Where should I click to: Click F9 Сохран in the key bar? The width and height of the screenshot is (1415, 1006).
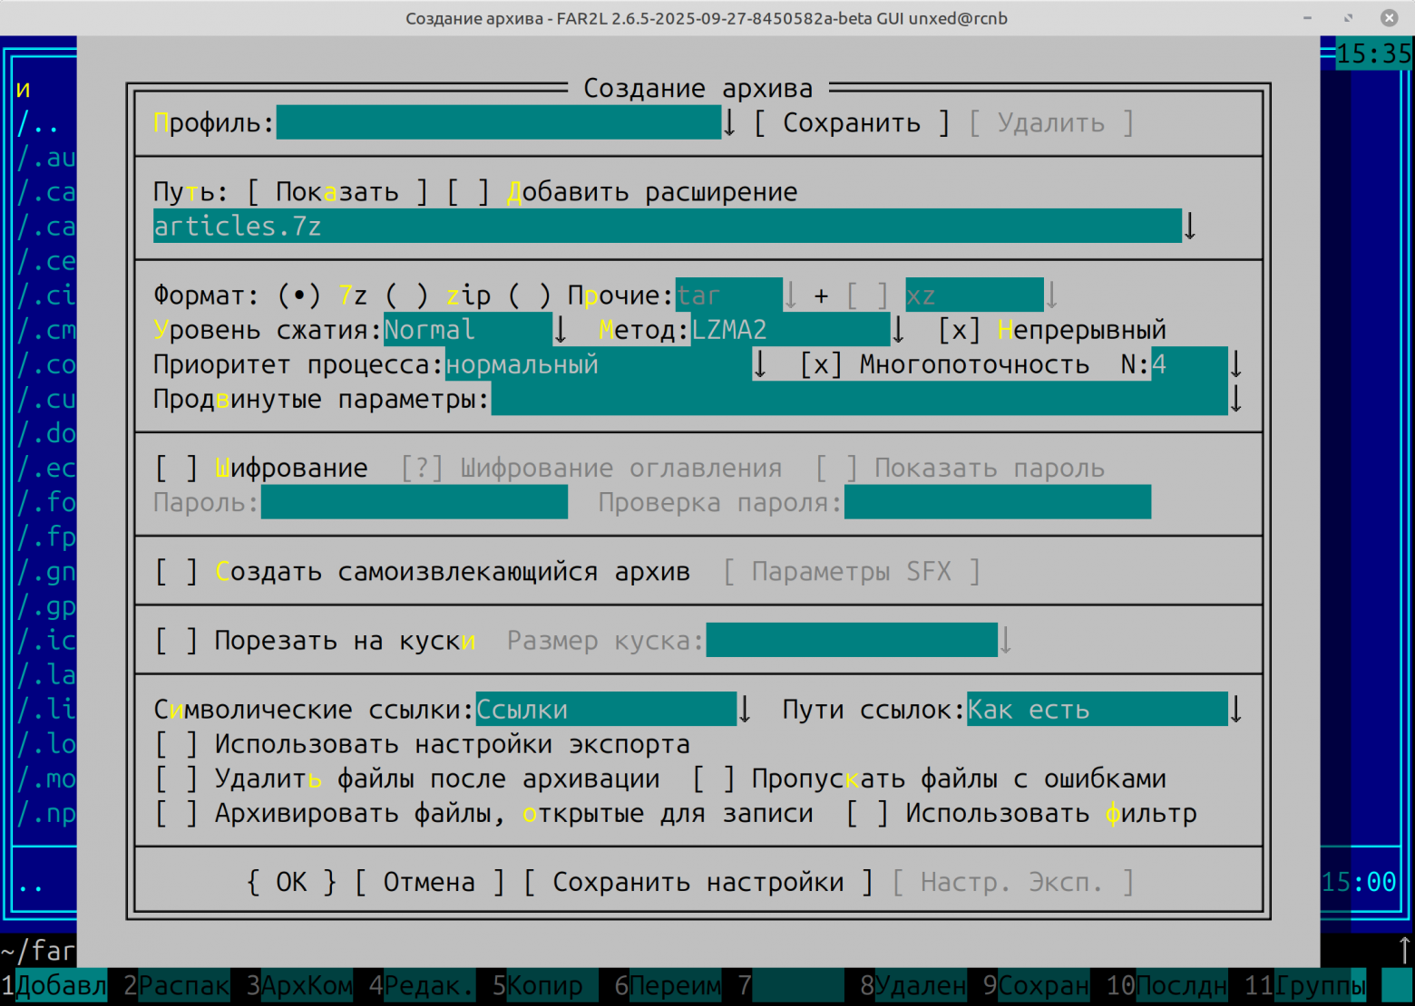[1036, 986]
